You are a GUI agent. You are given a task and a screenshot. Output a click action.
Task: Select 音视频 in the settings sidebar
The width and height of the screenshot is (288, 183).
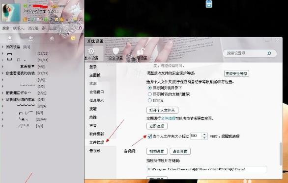95,151
